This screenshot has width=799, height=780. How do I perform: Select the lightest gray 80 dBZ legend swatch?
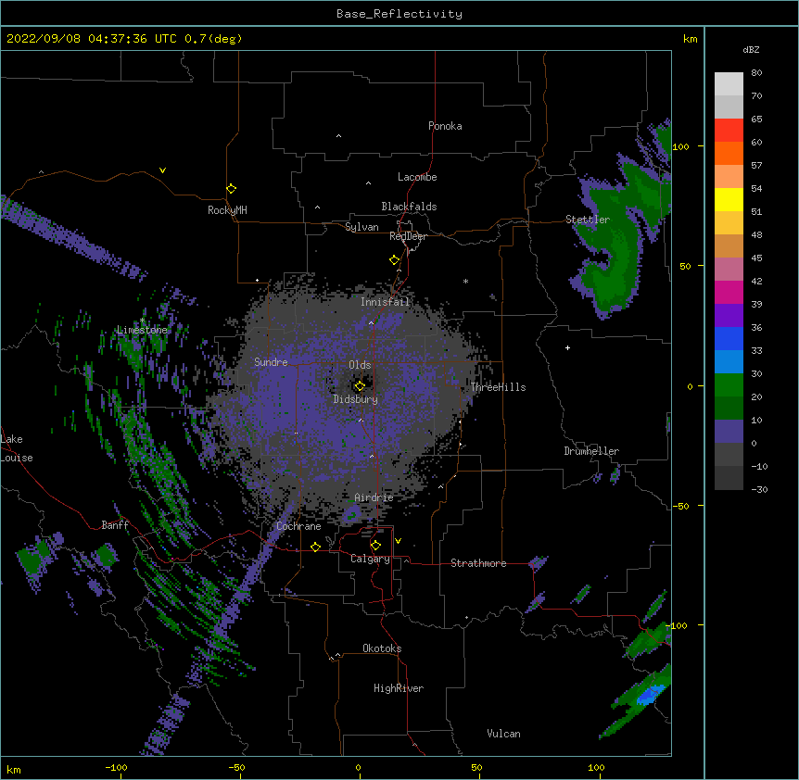pyautogui.click(x=729, y=83)
